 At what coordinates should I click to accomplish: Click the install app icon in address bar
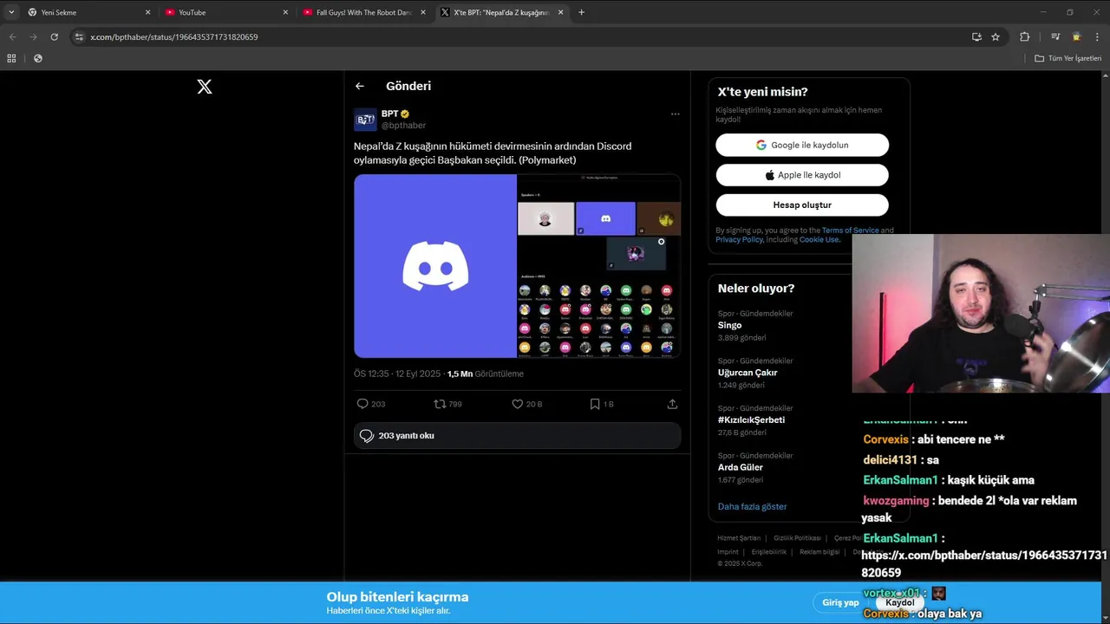[x=976, y=37]
